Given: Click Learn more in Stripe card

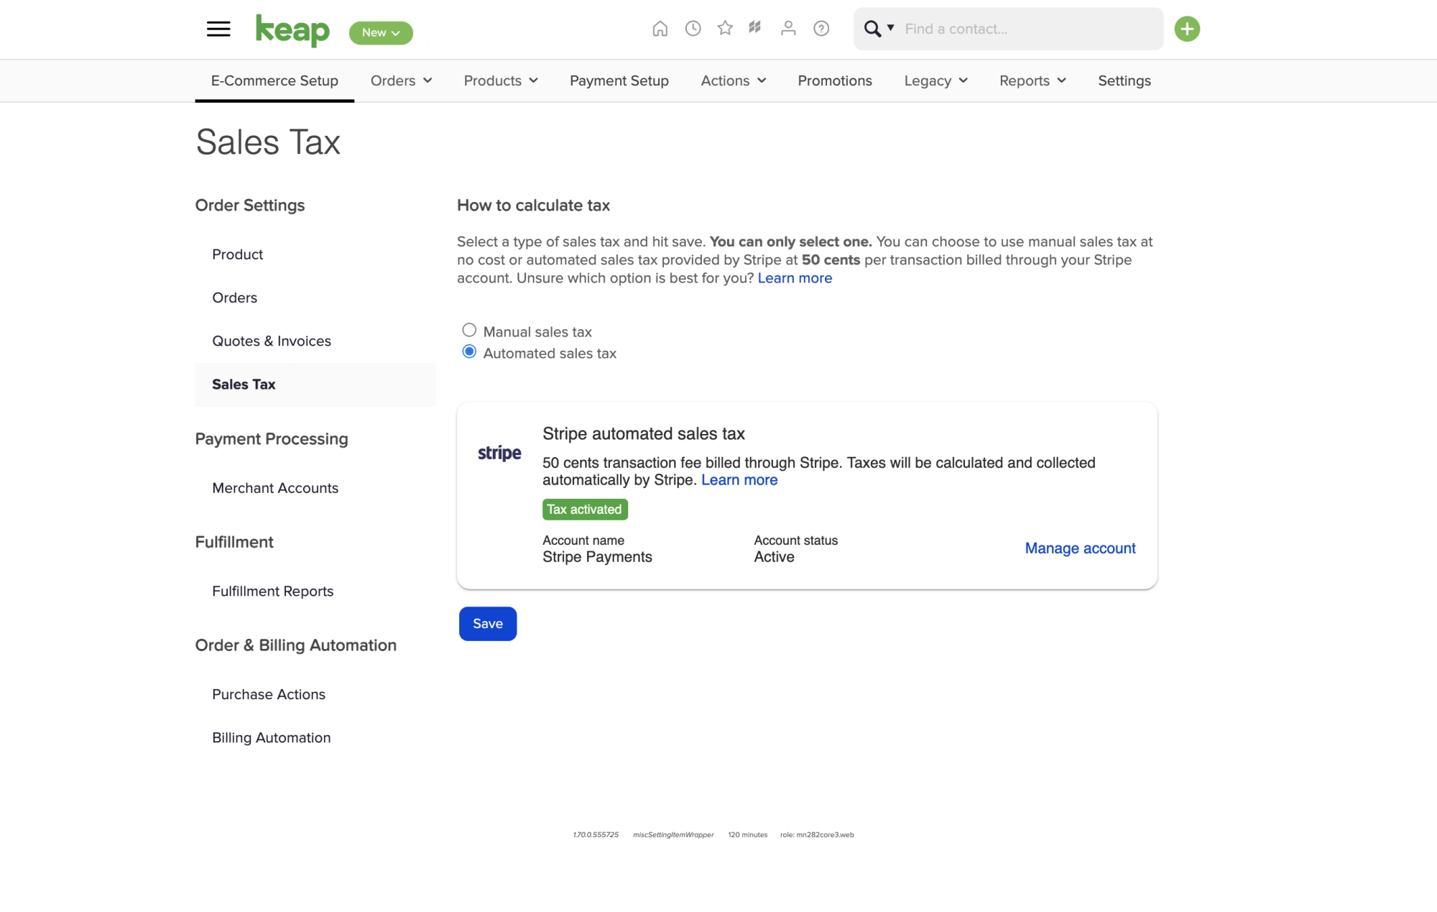Looking at the screenshot, I should click(739, 480).
